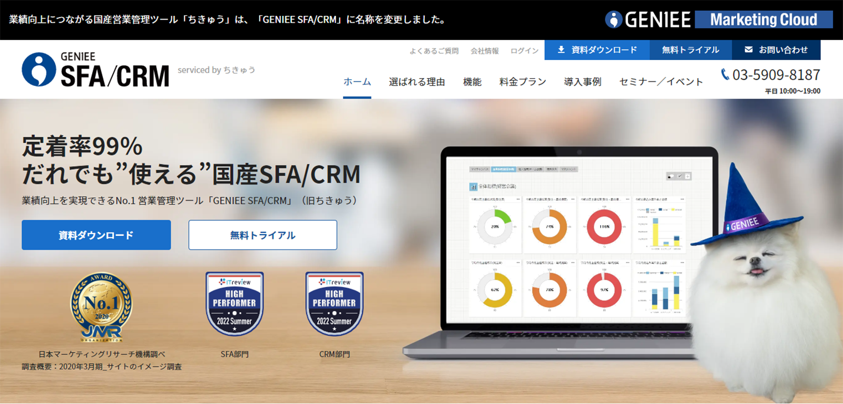Click the 20% green donut chart
Screen dimensions: 843x404
tap(495, 227)
